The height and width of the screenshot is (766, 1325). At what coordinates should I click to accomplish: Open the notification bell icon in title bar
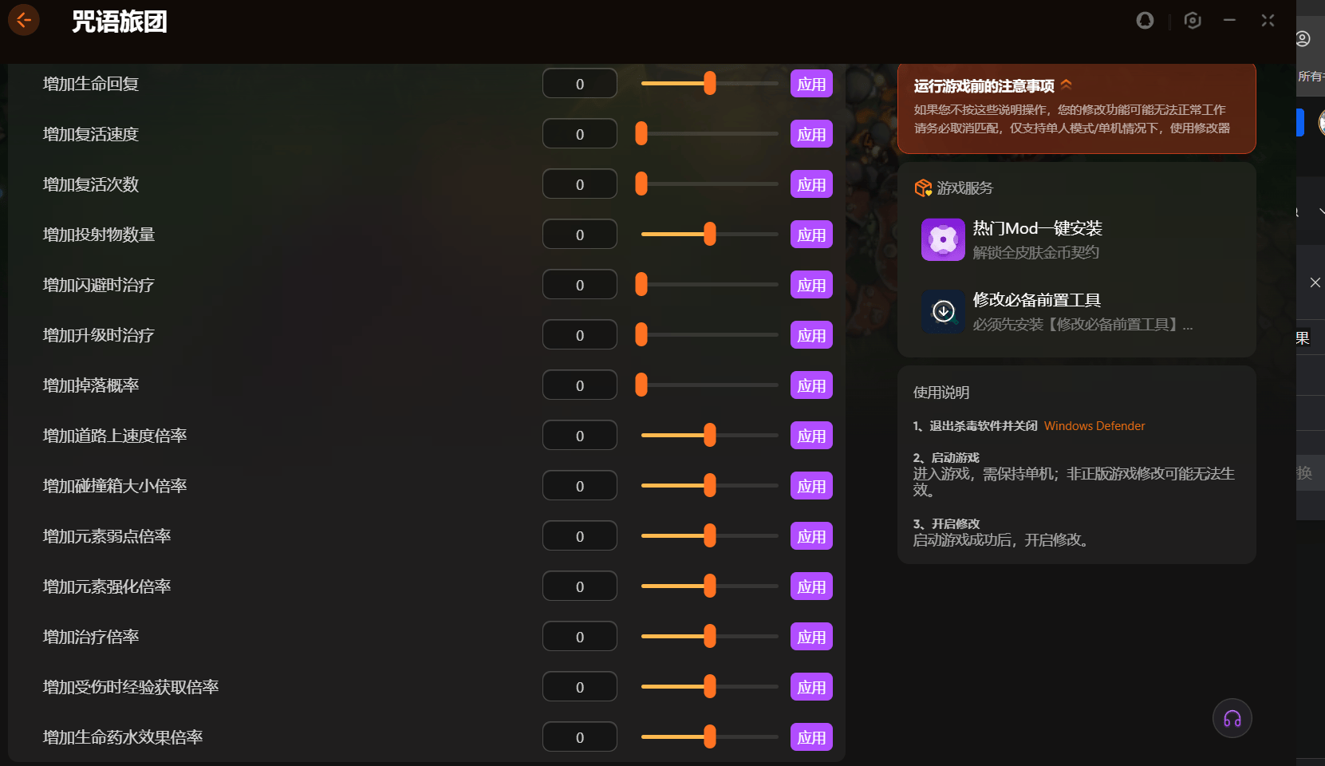pos(1145,21)
